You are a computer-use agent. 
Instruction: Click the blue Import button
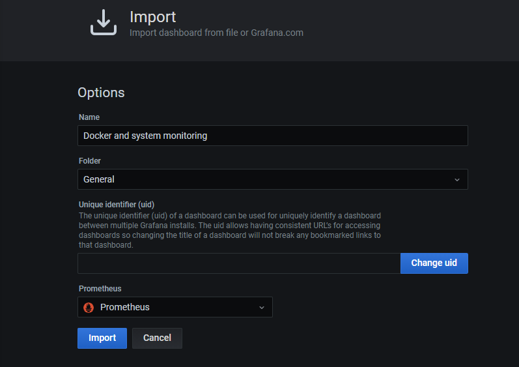click(x=102, y=338)
